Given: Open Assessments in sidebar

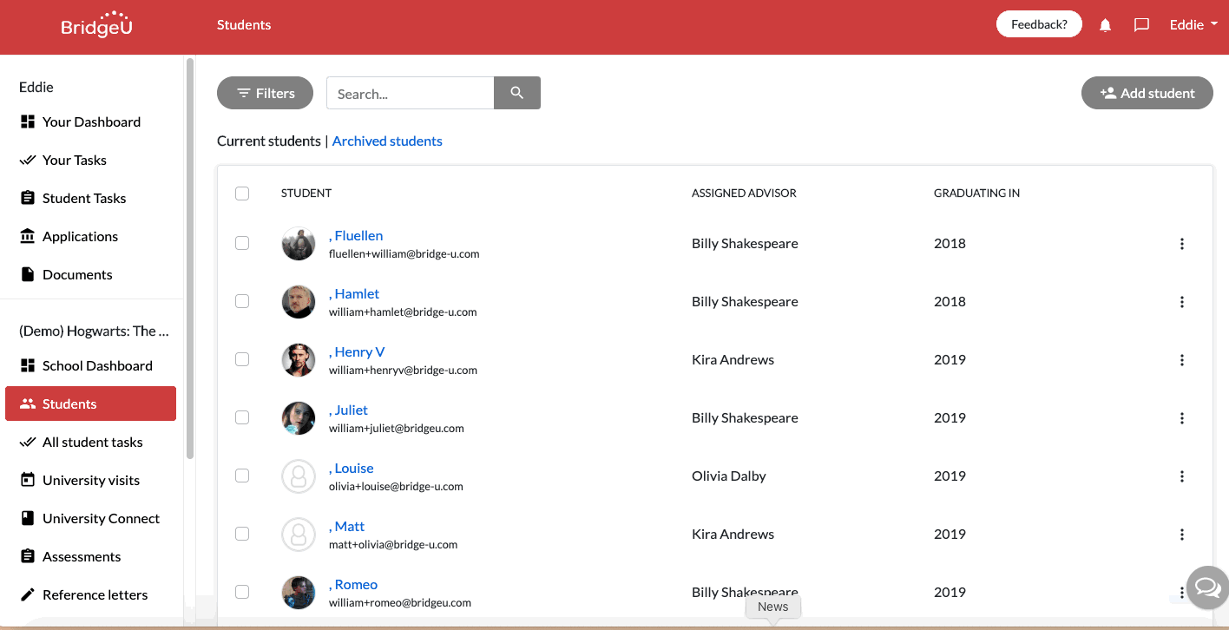Looking at the screenshot, I should [x=91, y=556].
